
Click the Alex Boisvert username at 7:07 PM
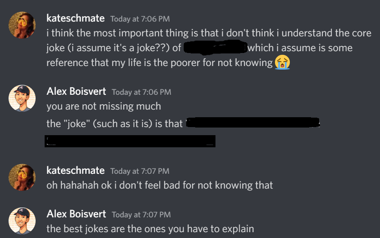(76, 214)
